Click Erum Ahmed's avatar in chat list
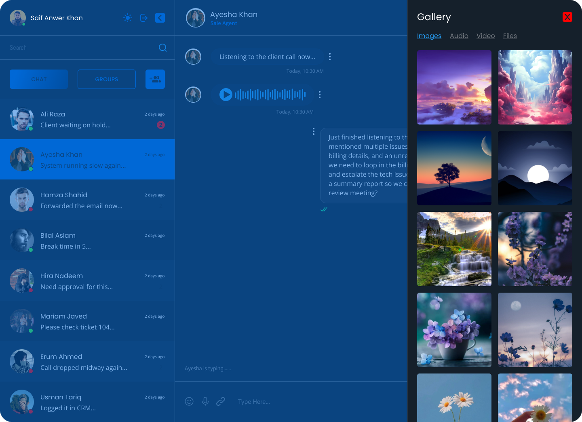 coord(22,361)
